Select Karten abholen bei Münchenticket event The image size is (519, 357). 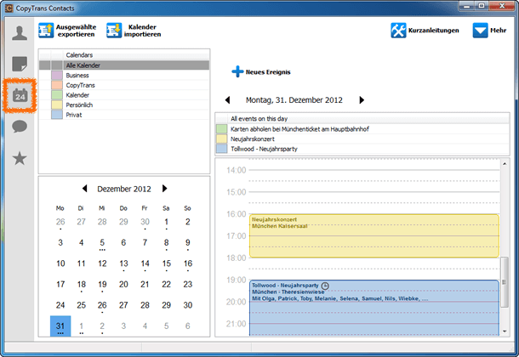click(x=362, y=129)
